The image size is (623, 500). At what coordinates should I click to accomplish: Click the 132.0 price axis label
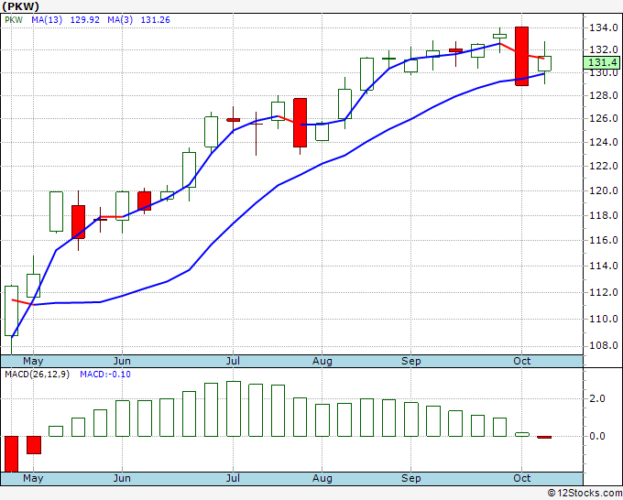pos(603,49)
